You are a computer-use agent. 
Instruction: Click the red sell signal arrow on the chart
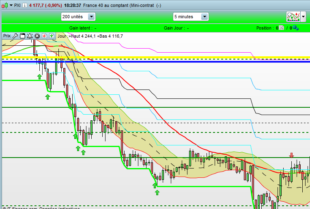click(x=291, y=155)
